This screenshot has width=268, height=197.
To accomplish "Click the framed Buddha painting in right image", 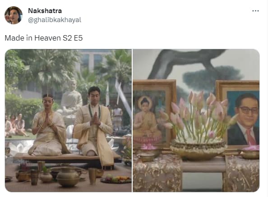I will click(154, 114).
